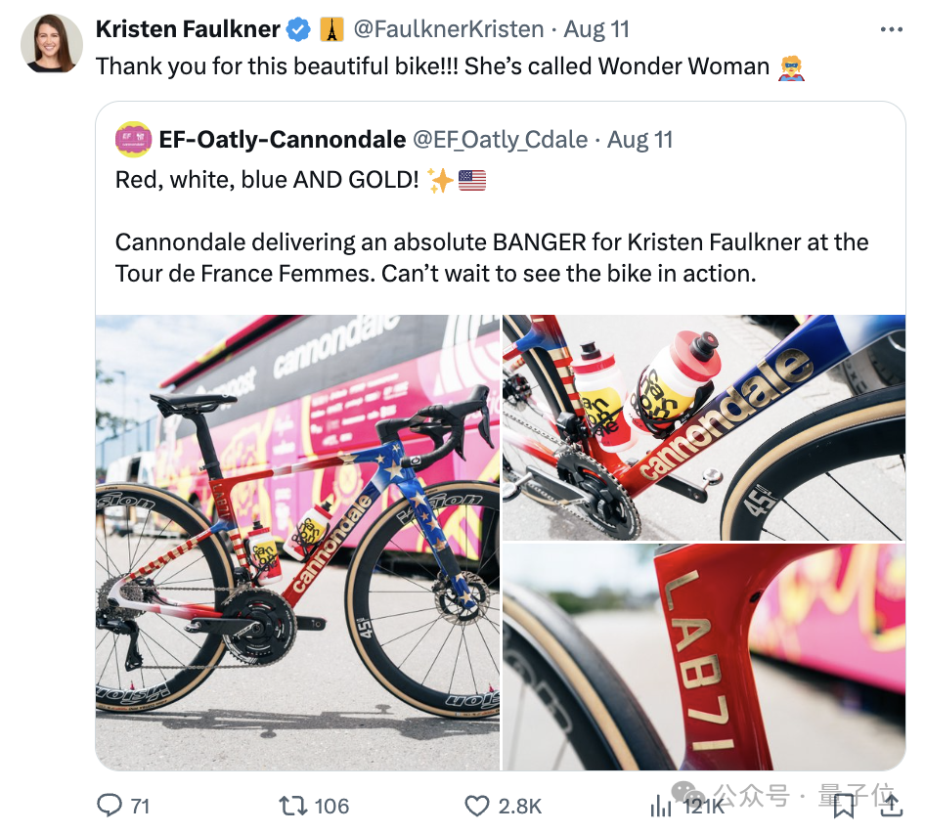Click the blue verified badge
This screenshot has width=925, height=833.
coord(298,30)
